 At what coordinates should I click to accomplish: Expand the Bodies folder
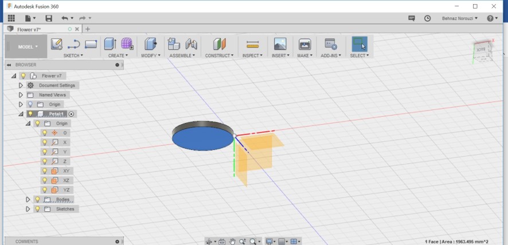(28, 199)
